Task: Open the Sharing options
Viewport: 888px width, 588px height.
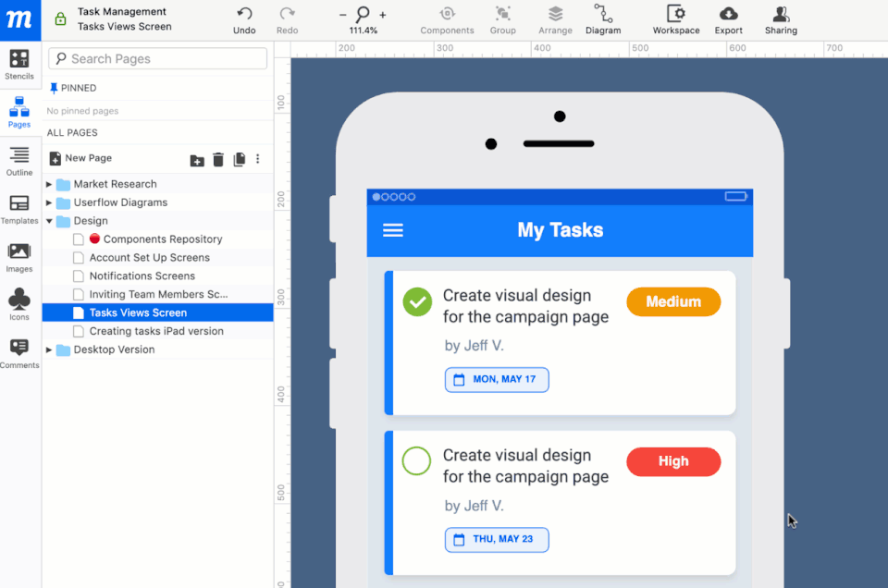Action: [x=781, y=20]
